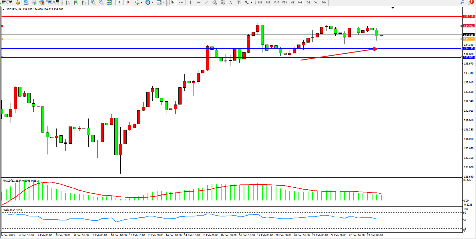The width and height of the screenshot is (476, 239).
Task: Expand the periodicity clock dropdown arrow
Action: 153,3
